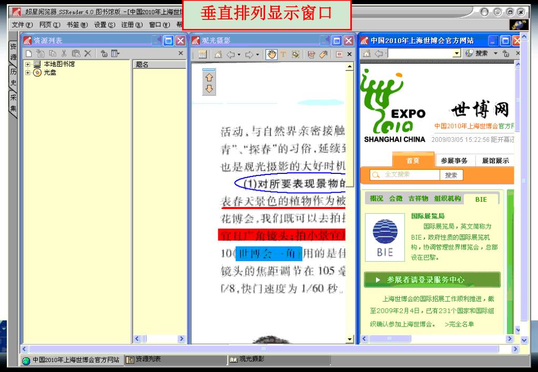The image size is (538, 372).
Task: Click the Home icon in 观光摄影 toolbar
Action: point(218,54)
